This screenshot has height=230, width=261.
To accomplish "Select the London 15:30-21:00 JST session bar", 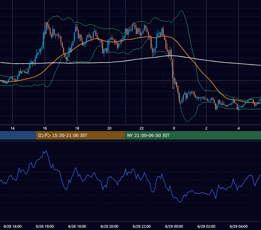I will [x=80, y=135].
